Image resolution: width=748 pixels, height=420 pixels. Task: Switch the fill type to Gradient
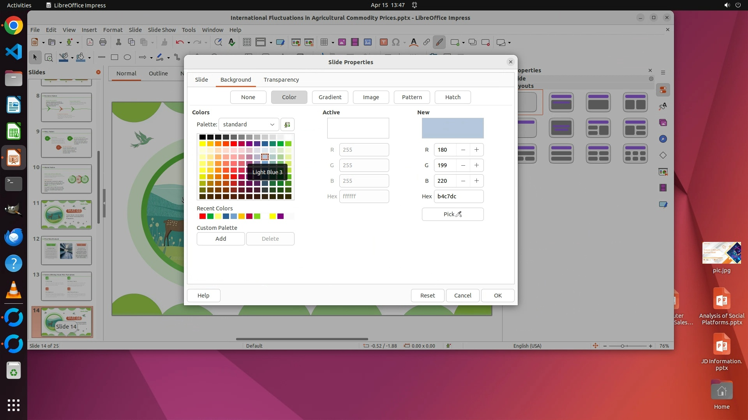tap(330, 97)
